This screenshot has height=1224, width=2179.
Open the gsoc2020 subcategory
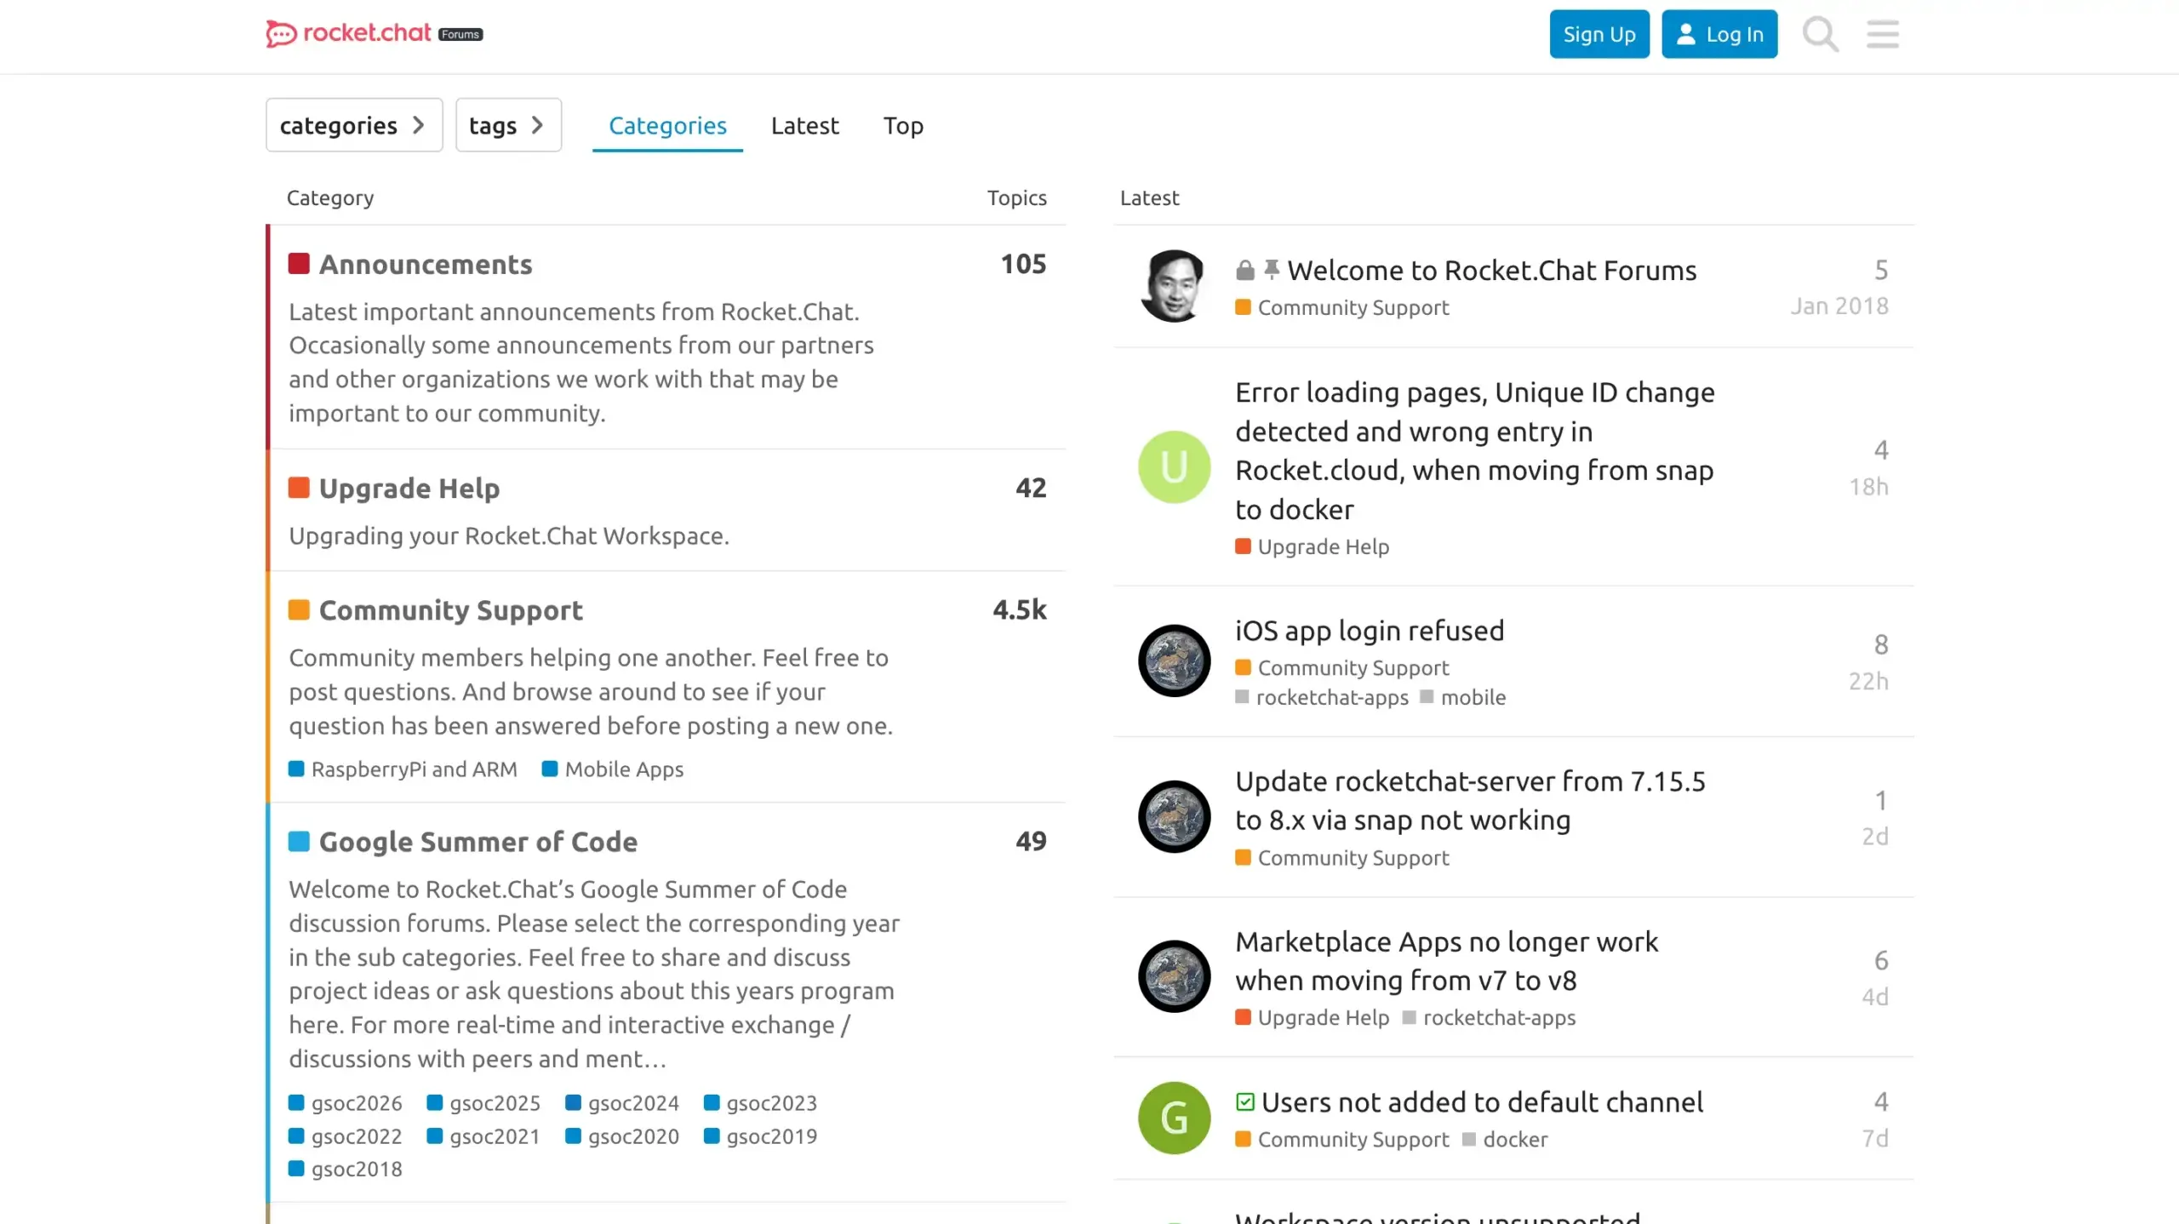(x=622, y=1136)
